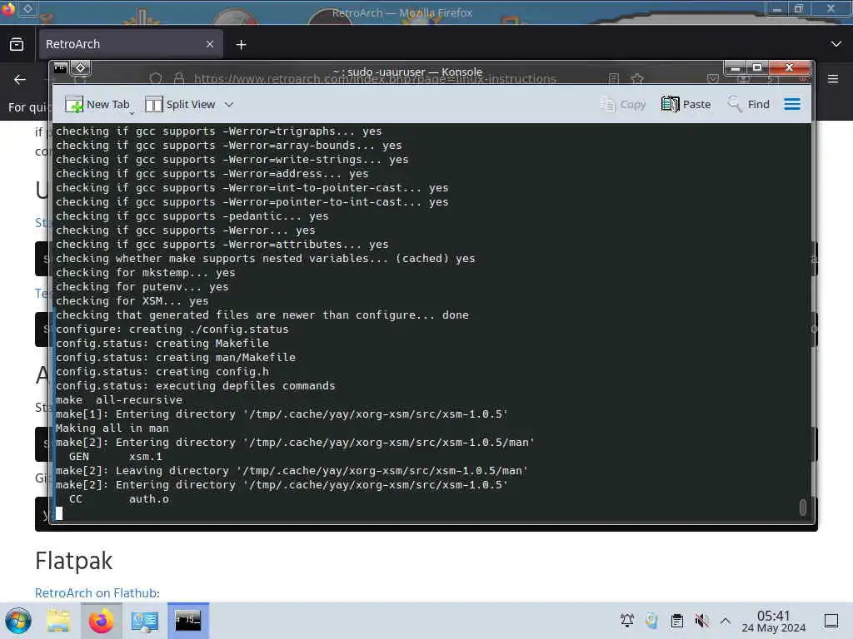The width and height of the screenshot is (853, 639).
Task: Open RetroArch on Flathub link
Action: point(96,592)
